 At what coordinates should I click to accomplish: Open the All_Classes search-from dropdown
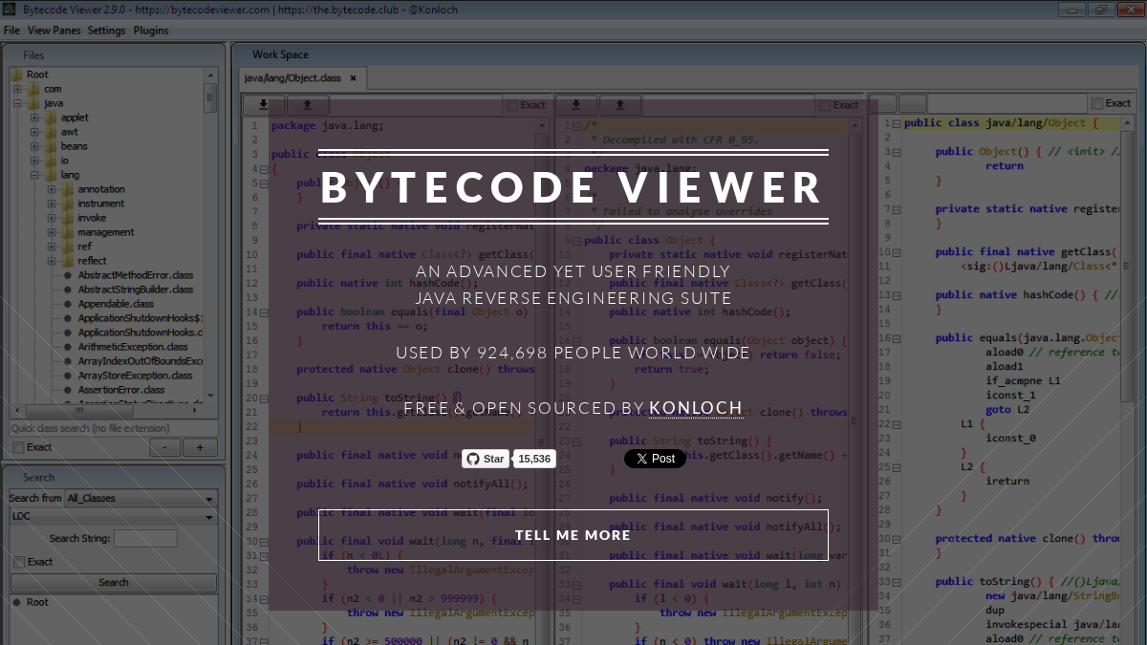141,498
